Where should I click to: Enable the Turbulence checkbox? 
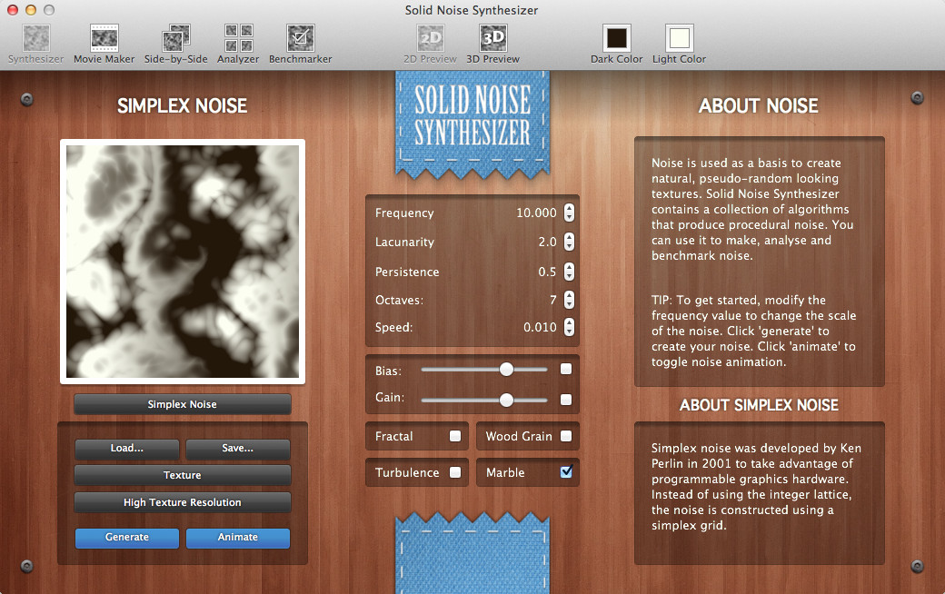455,472
